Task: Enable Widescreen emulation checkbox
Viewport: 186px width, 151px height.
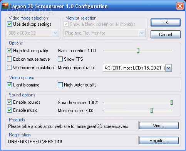Action: (x=9, y=68)
